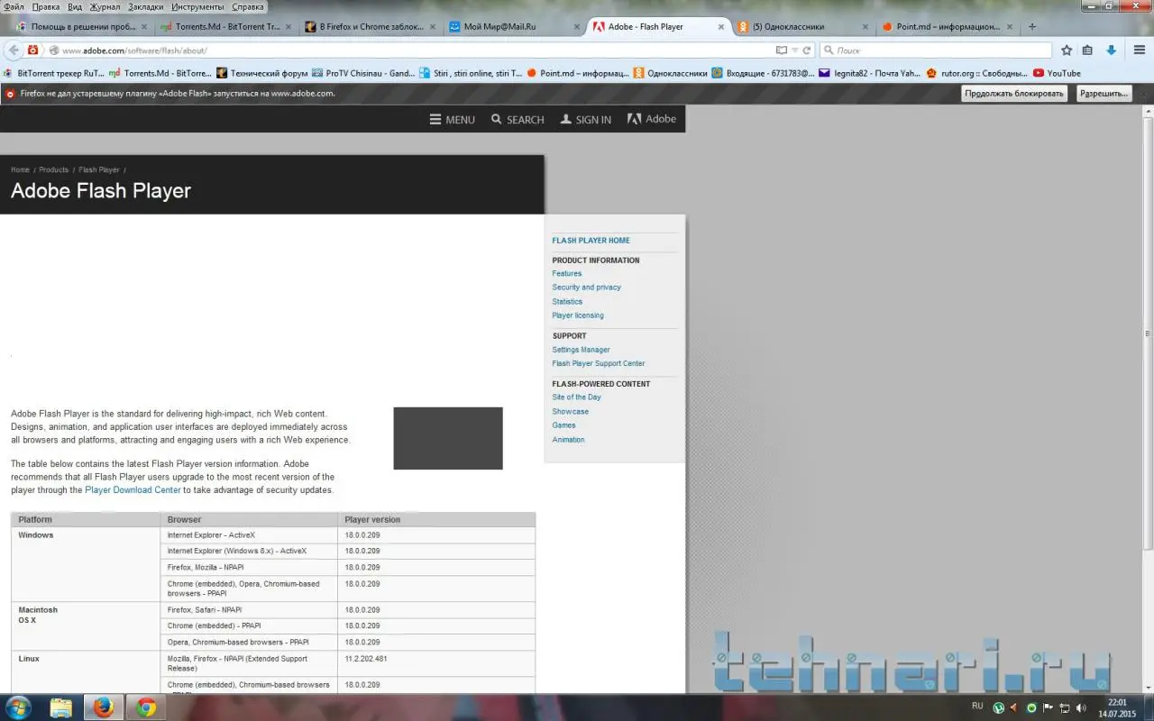Open the Правка menu

click(x=45, y=6)
